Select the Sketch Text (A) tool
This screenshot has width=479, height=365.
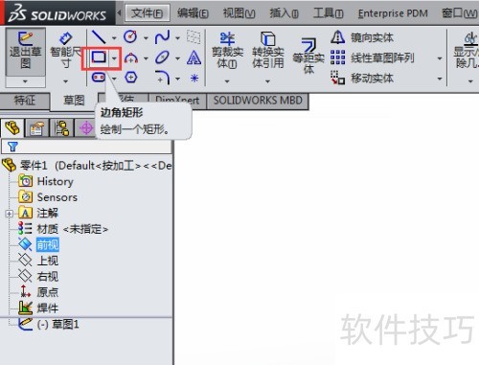point(194,57)
